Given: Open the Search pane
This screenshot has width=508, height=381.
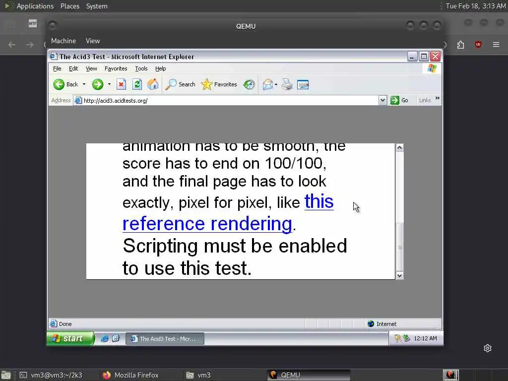Looking at the screenshot, I should click(x=181, y=84).
